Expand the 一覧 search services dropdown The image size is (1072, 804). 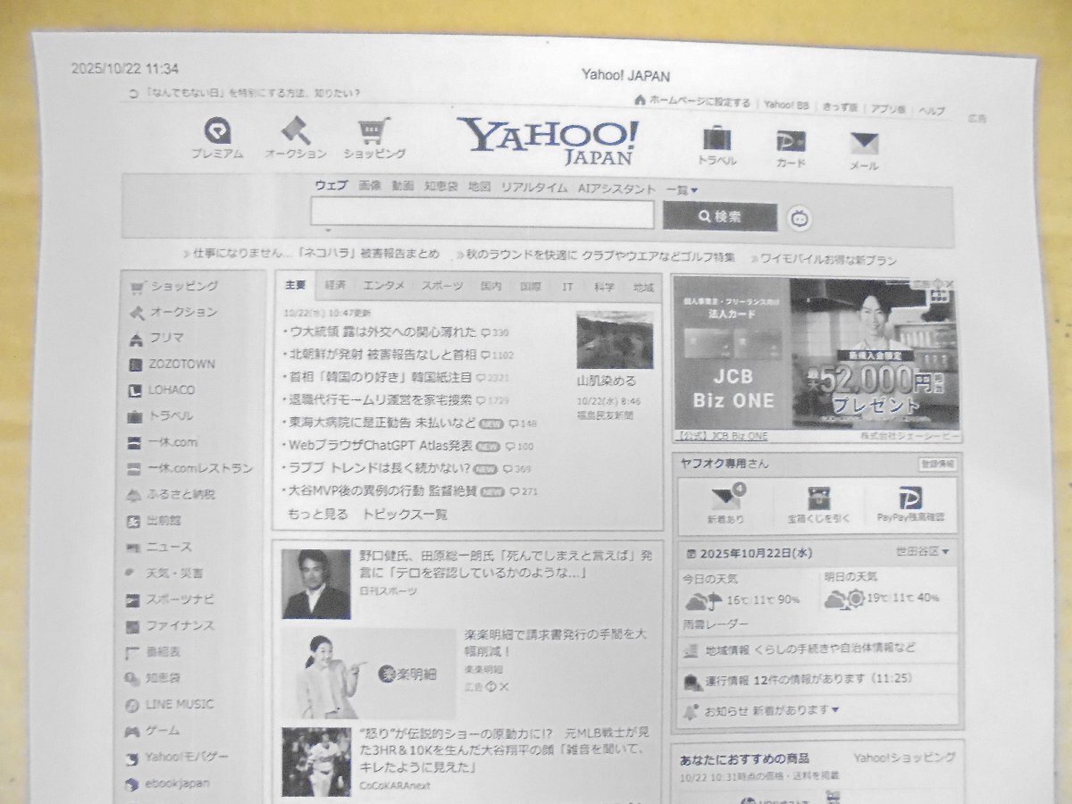(x=683, y=189)
